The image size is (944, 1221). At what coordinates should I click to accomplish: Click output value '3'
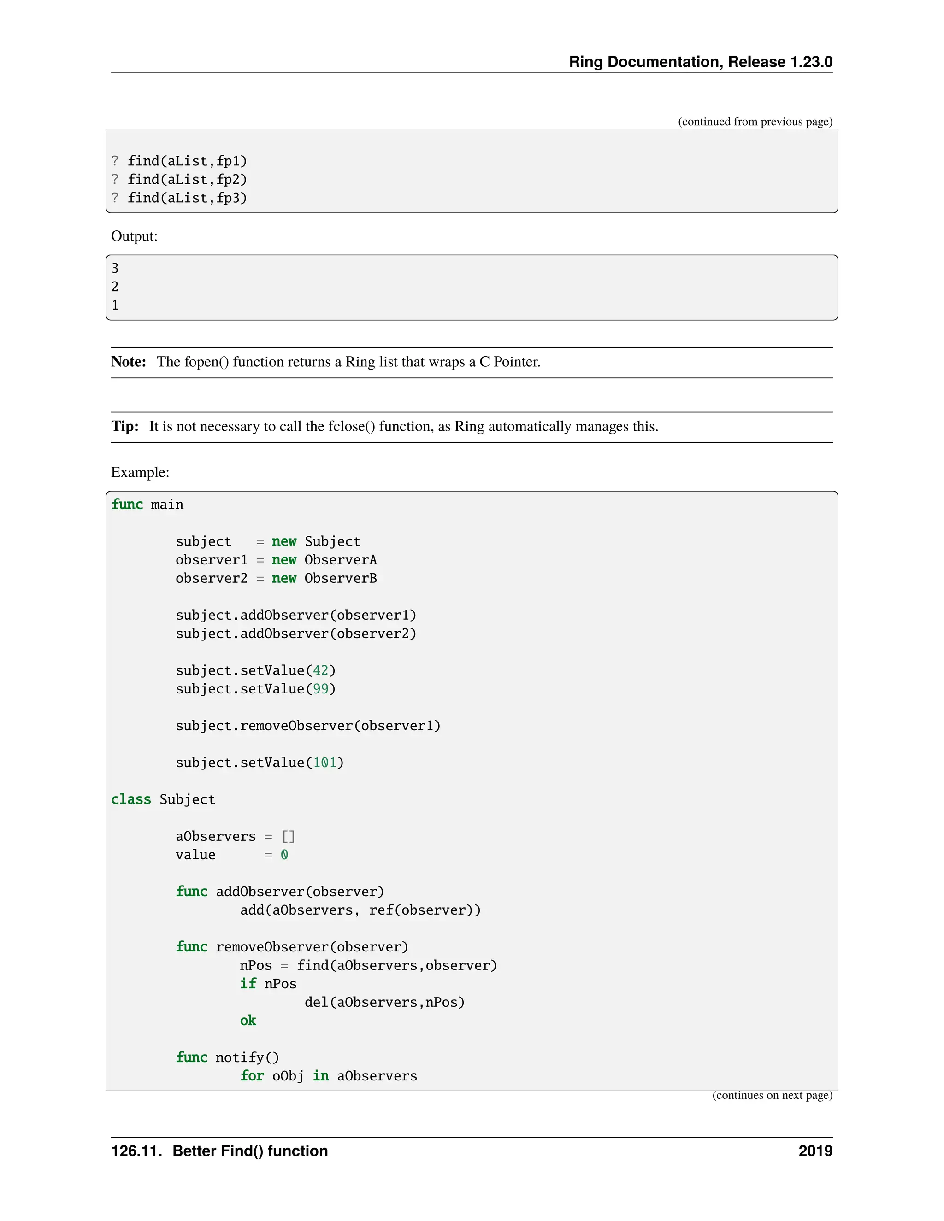(115, 268)
